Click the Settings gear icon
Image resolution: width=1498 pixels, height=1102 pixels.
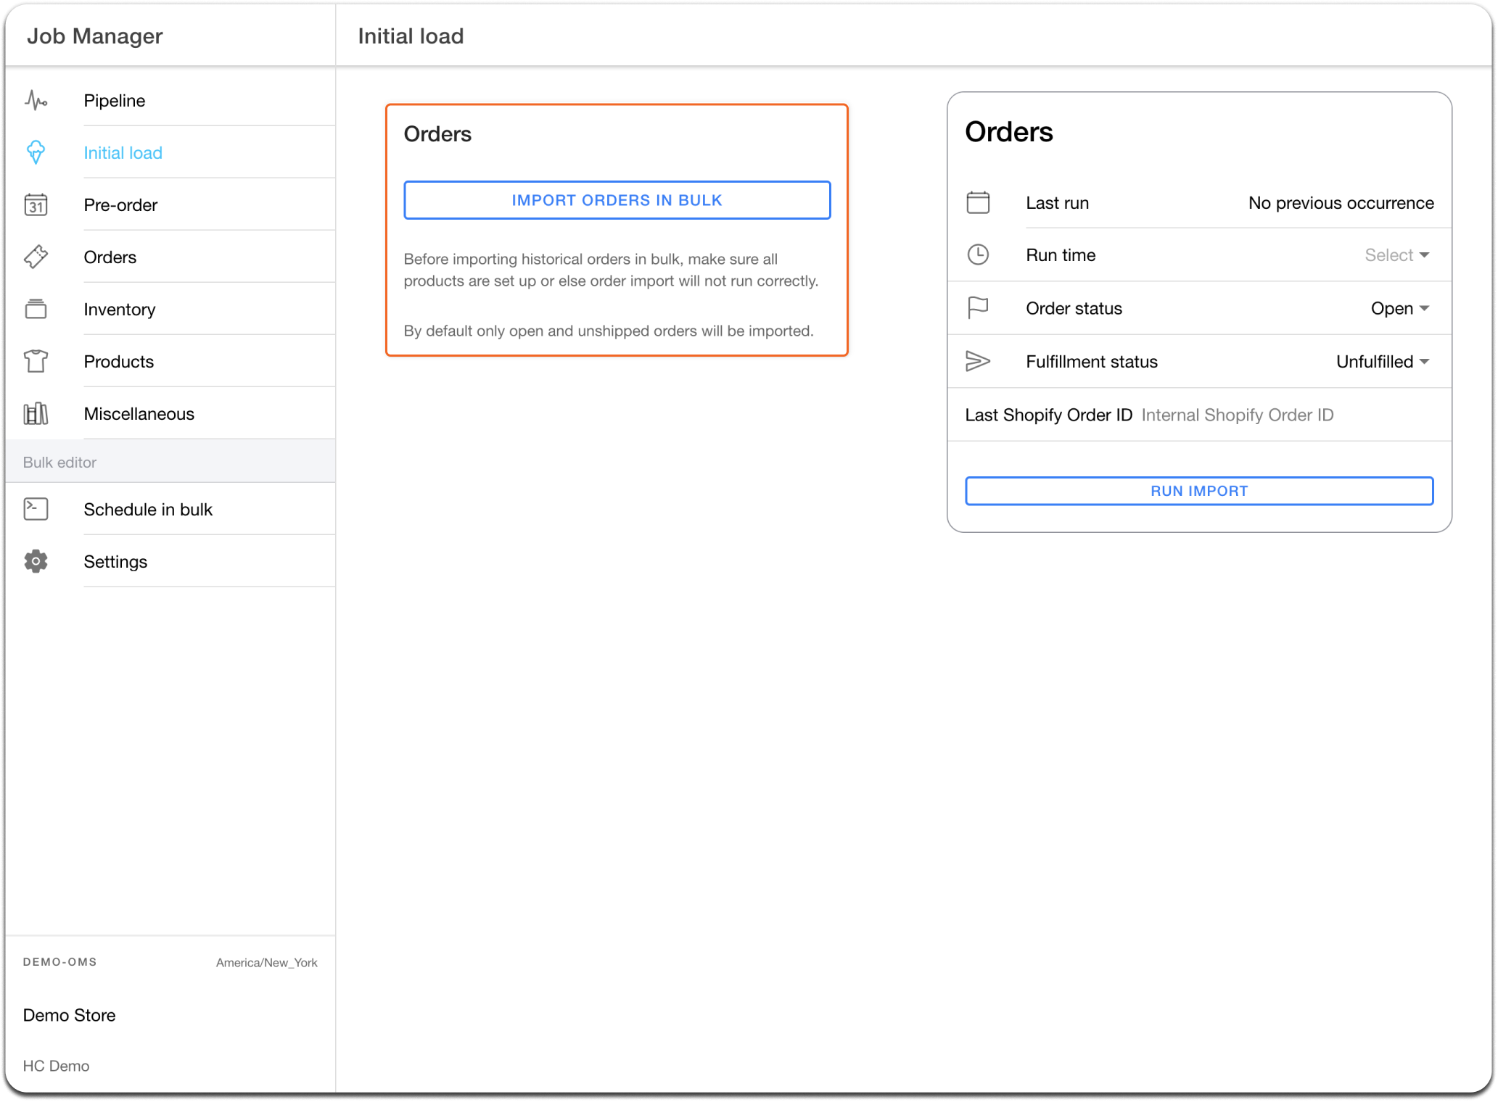[x=36, y=561]
